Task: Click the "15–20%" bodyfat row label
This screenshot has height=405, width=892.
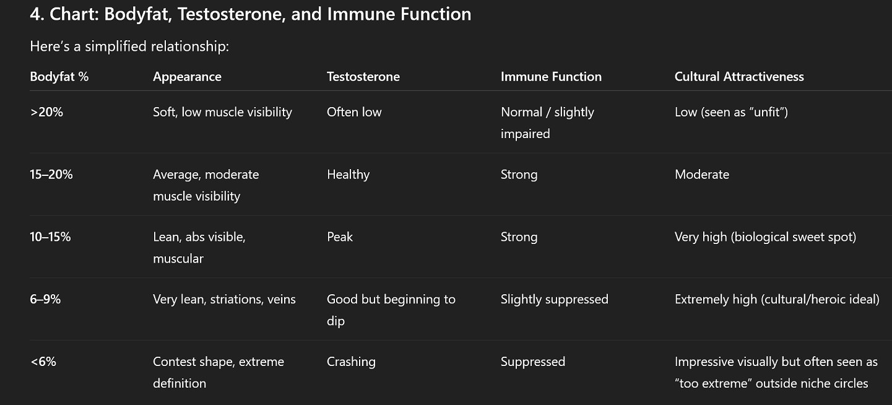Action: pyautogui.click(x=51, y=175)
